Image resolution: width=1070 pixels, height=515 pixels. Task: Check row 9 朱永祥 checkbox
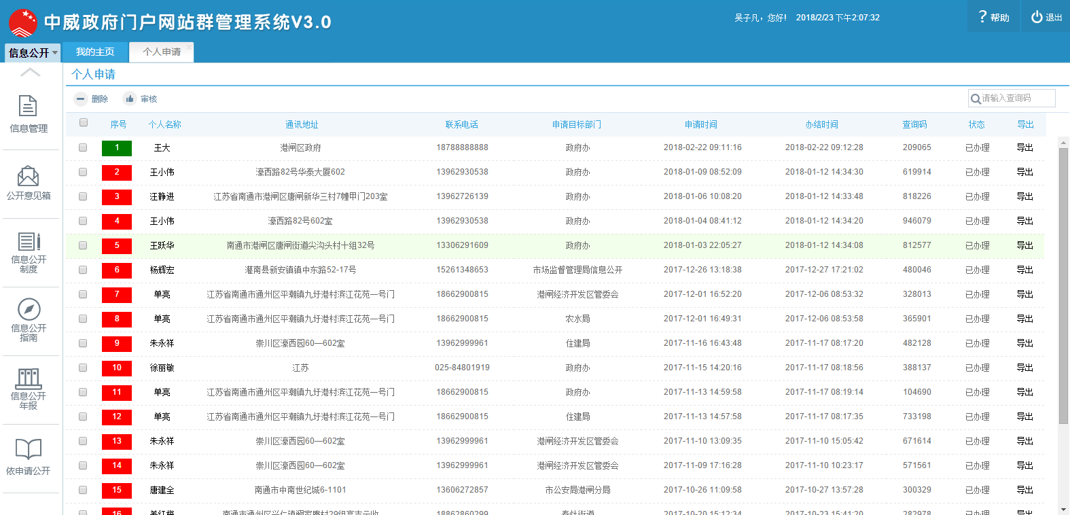tap(83, 343)
